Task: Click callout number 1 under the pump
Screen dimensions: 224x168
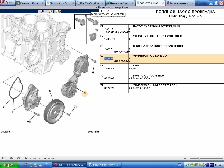Action: click(12, 112)
